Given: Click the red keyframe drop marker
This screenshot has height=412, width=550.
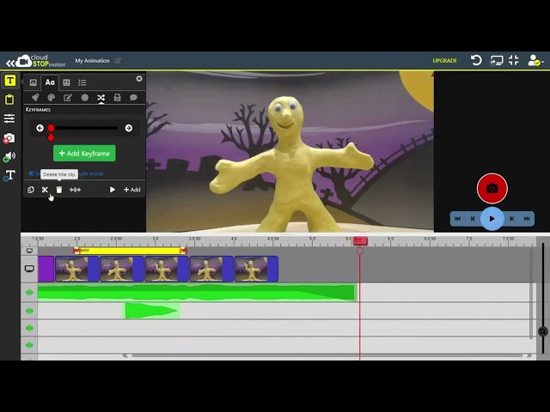Looking at the screenshot, I should point(51,137).
